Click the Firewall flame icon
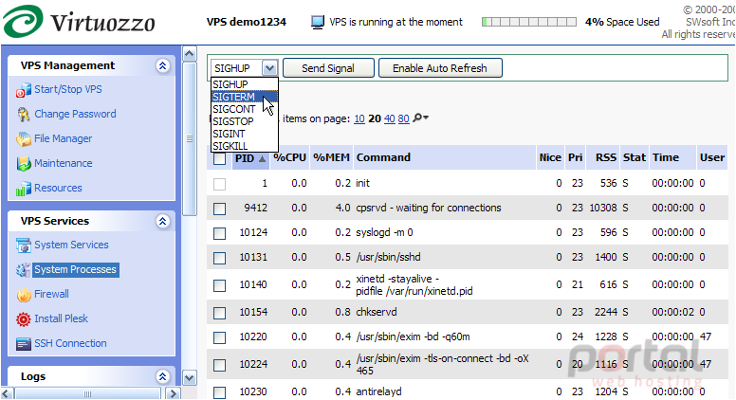Viewport: 736px width, 400px height. 24,295
